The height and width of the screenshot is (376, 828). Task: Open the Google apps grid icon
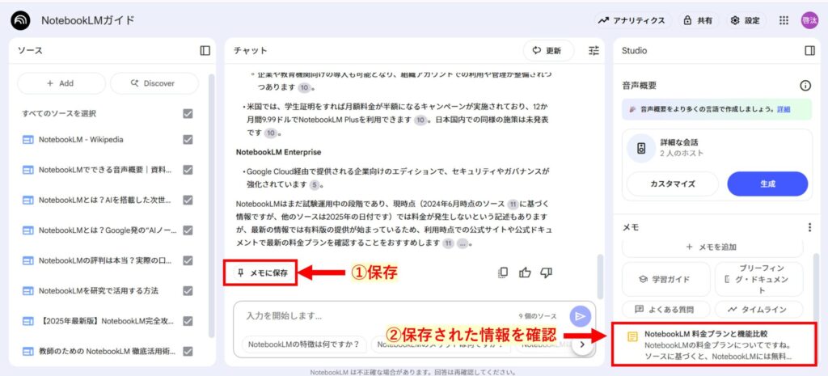click(x=784, y=20)
